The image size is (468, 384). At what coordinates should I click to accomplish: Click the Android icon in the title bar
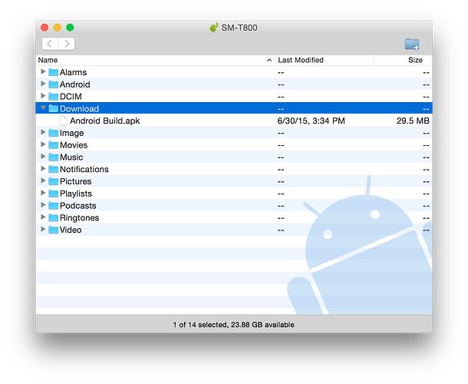214,28
